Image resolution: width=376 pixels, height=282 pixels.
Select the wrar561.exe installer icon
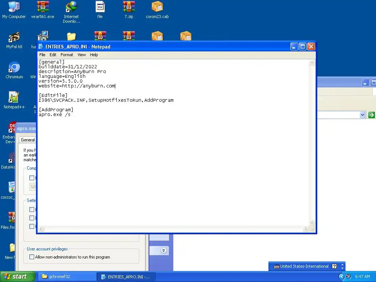pyautogui.click(x=43, y=10)
